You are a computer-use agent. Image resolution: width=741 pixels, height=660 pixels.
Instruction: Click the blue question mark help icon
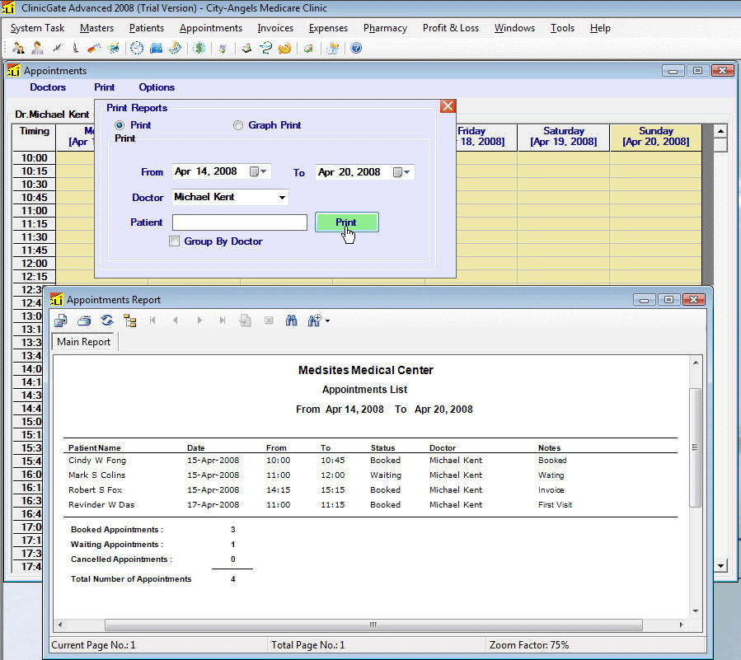356,48
